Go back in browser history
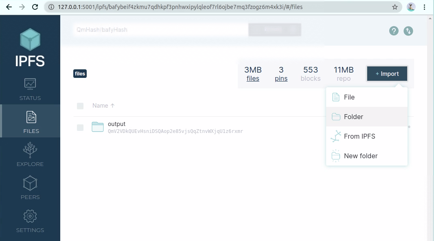 [x=9, y=7]
